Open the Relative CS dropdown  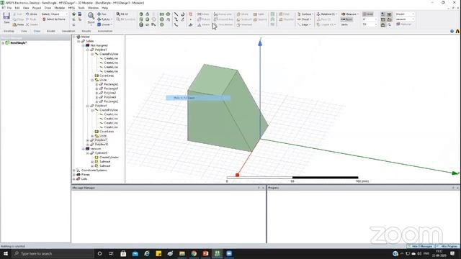coord(326,14)
